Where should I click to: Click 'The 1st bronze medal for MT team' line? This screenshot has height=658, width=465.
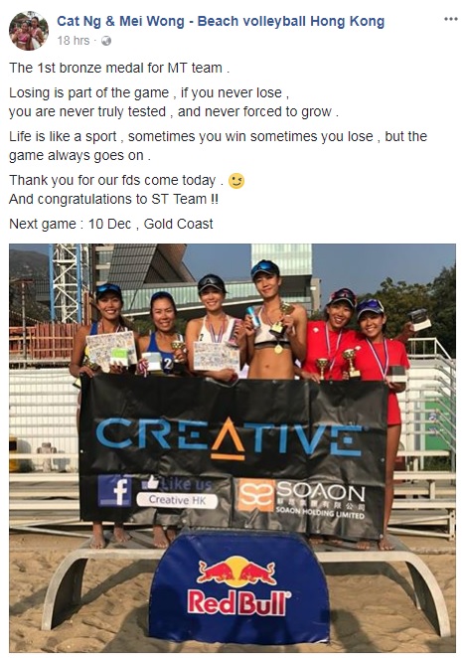(x=119, y=68)
